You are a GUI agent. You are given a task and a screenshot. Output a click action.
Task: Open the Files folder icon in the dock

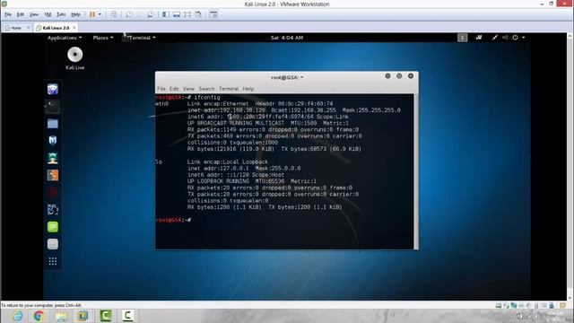point(53,124)
